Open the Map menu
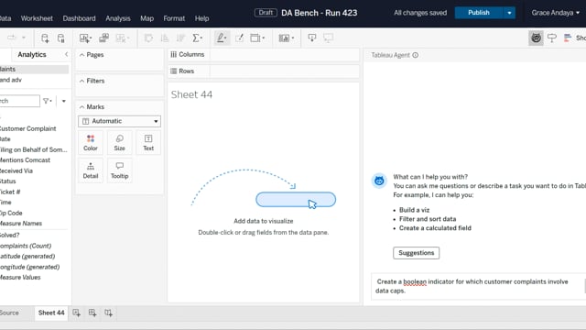The image size is (586, 330). 146,18
